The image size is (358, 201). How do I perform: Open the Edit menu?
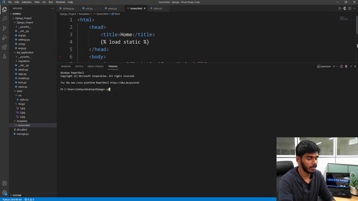[17, 2]
